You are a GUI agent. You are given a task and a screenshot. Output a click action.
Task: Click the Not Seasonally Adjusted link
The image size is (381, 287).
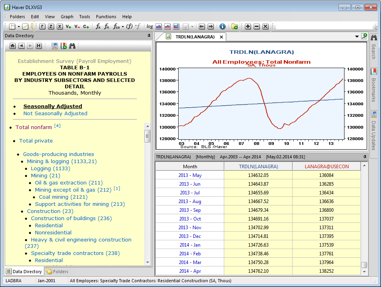[55, 114]
